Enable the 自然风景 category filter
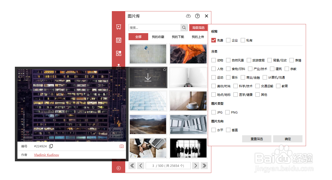332x180 pixels. coord(228,60)
